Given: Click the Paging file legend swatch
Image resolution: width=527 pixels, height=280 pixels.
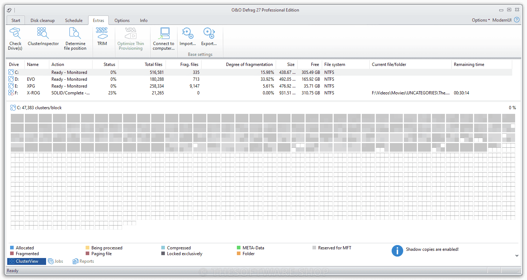Looking at the screenshot, I should [87, 254].
